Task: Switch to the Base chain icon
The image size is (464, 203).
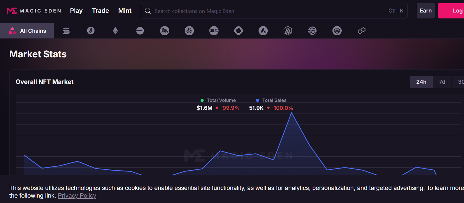Action: [140, 31]
